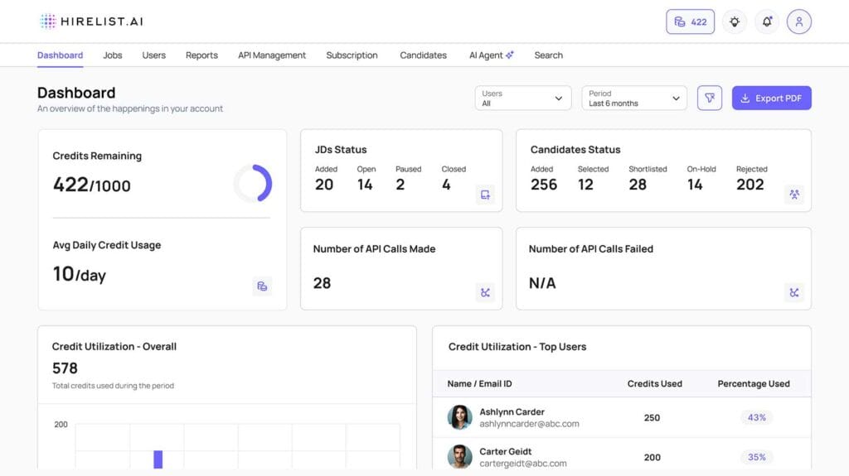
Task: Click the API Calls Failed card icon
Action: (x=794, y=292)
